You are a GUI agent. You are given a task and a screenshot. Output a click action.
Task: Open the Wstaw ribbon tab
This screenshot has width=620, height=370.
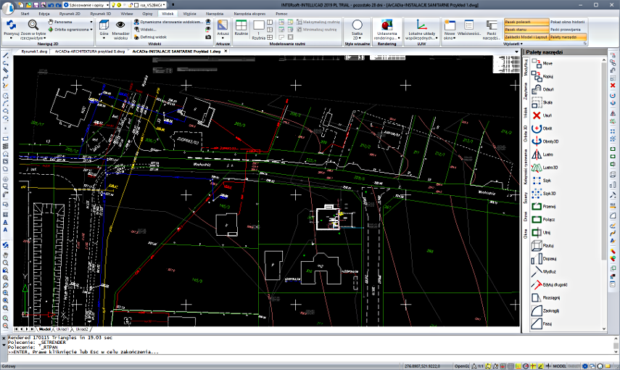[x=126, y=14]
